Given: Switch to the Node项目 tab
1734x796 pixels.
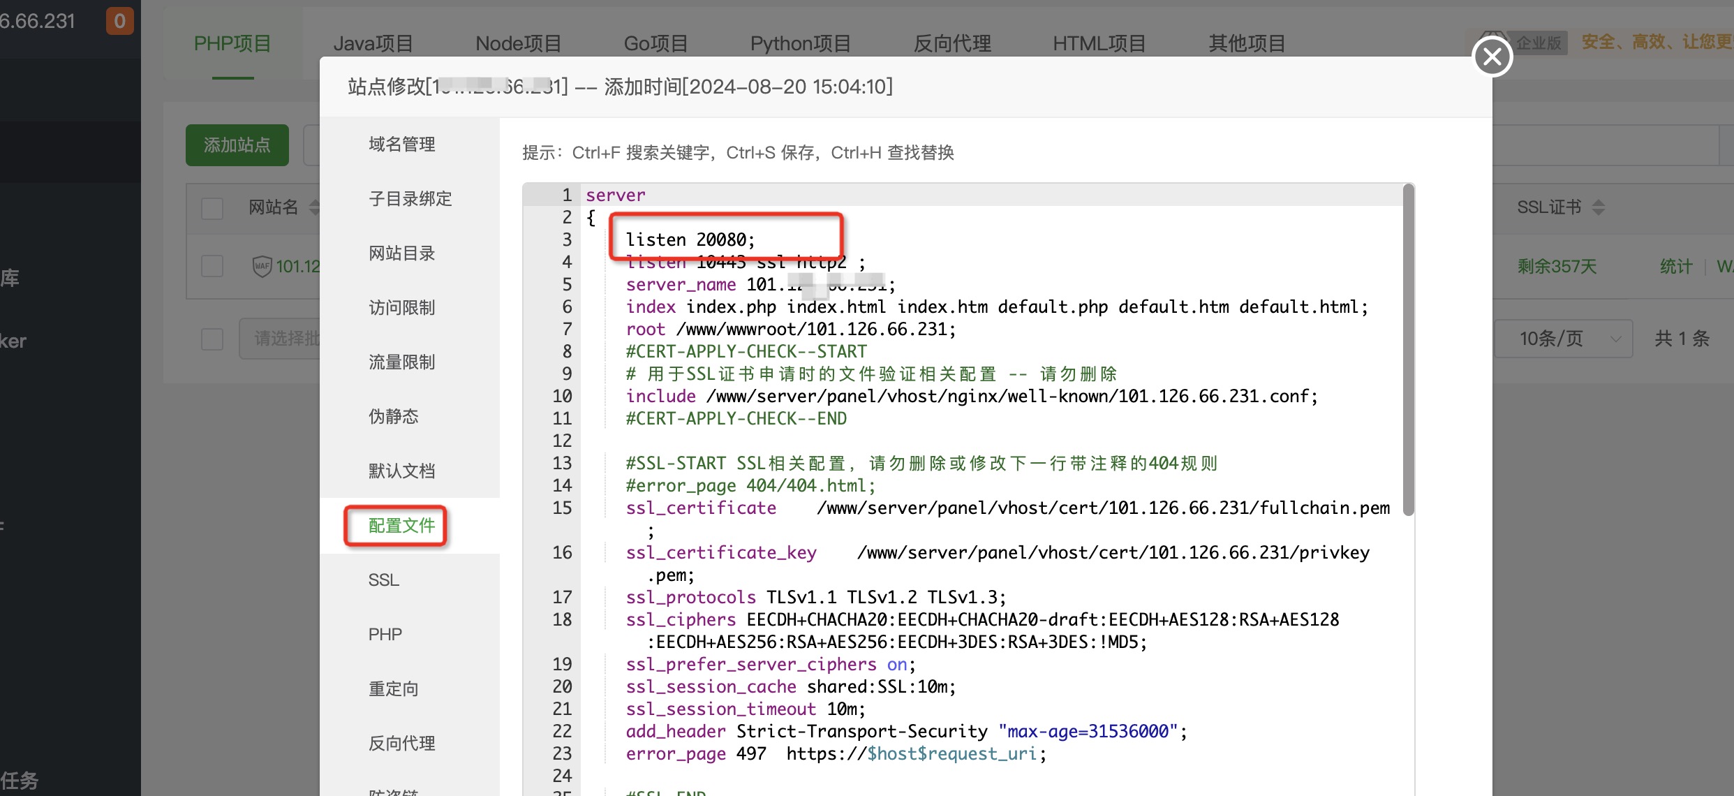Looking at the screenshot, I should (x=518, y=43).
